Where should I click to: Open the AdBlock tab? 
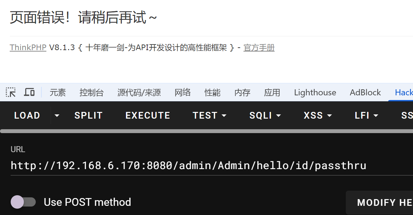(365, 92)
